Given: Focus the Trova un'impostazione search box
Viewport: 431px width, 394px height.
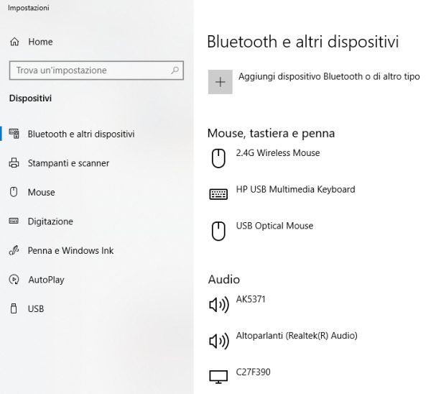Looking at the screenshot, I should pyautogui.click(x=96, y=70).
